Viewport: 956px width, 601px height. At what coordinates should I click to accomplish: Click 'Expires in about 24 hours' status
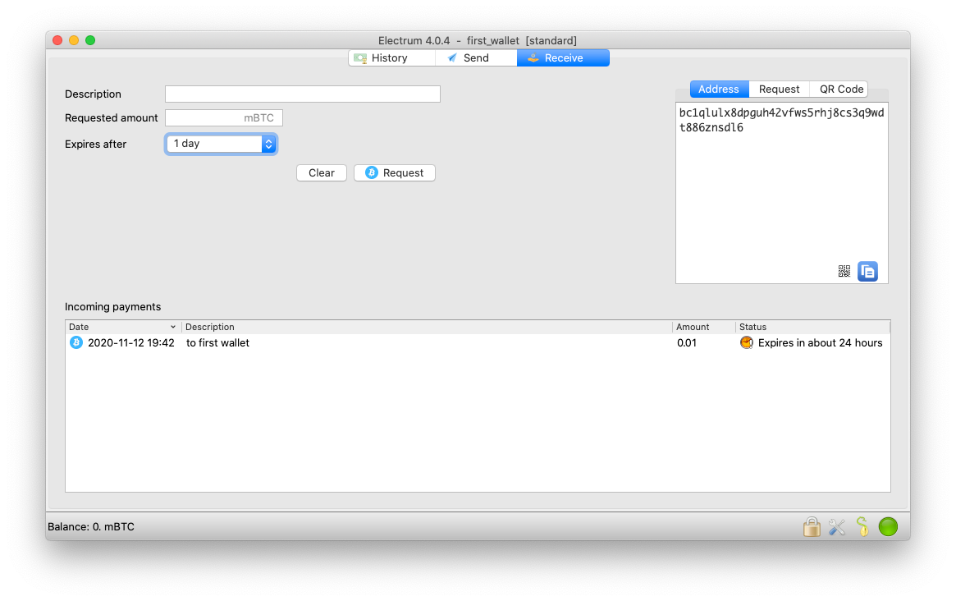[x=820, y=343]
